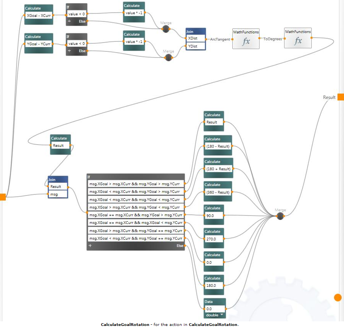This screenshot has height=329, width=344.
Task: Click the ArcTangent connection label
Action: [x=220, y=39]
